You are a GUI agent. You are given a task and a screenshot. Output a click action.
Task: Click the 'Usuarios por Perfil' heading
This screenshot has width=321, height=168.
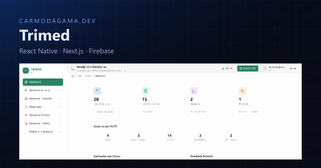pyautogui.click(x=105, y=126)
